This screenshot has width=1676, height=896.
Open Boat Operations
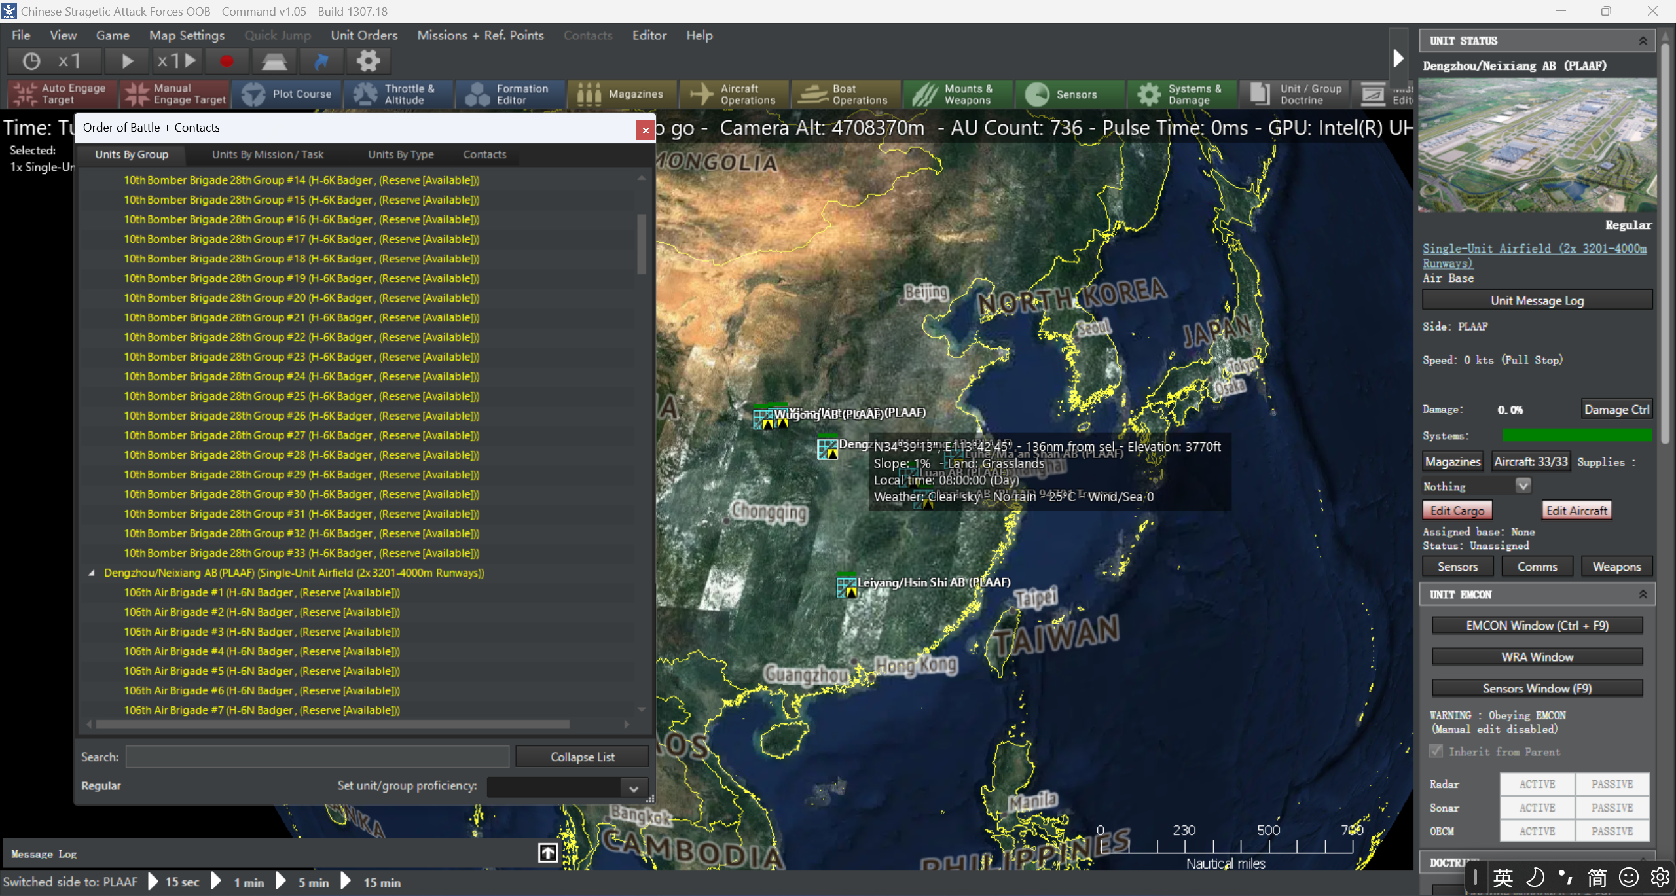847,94
